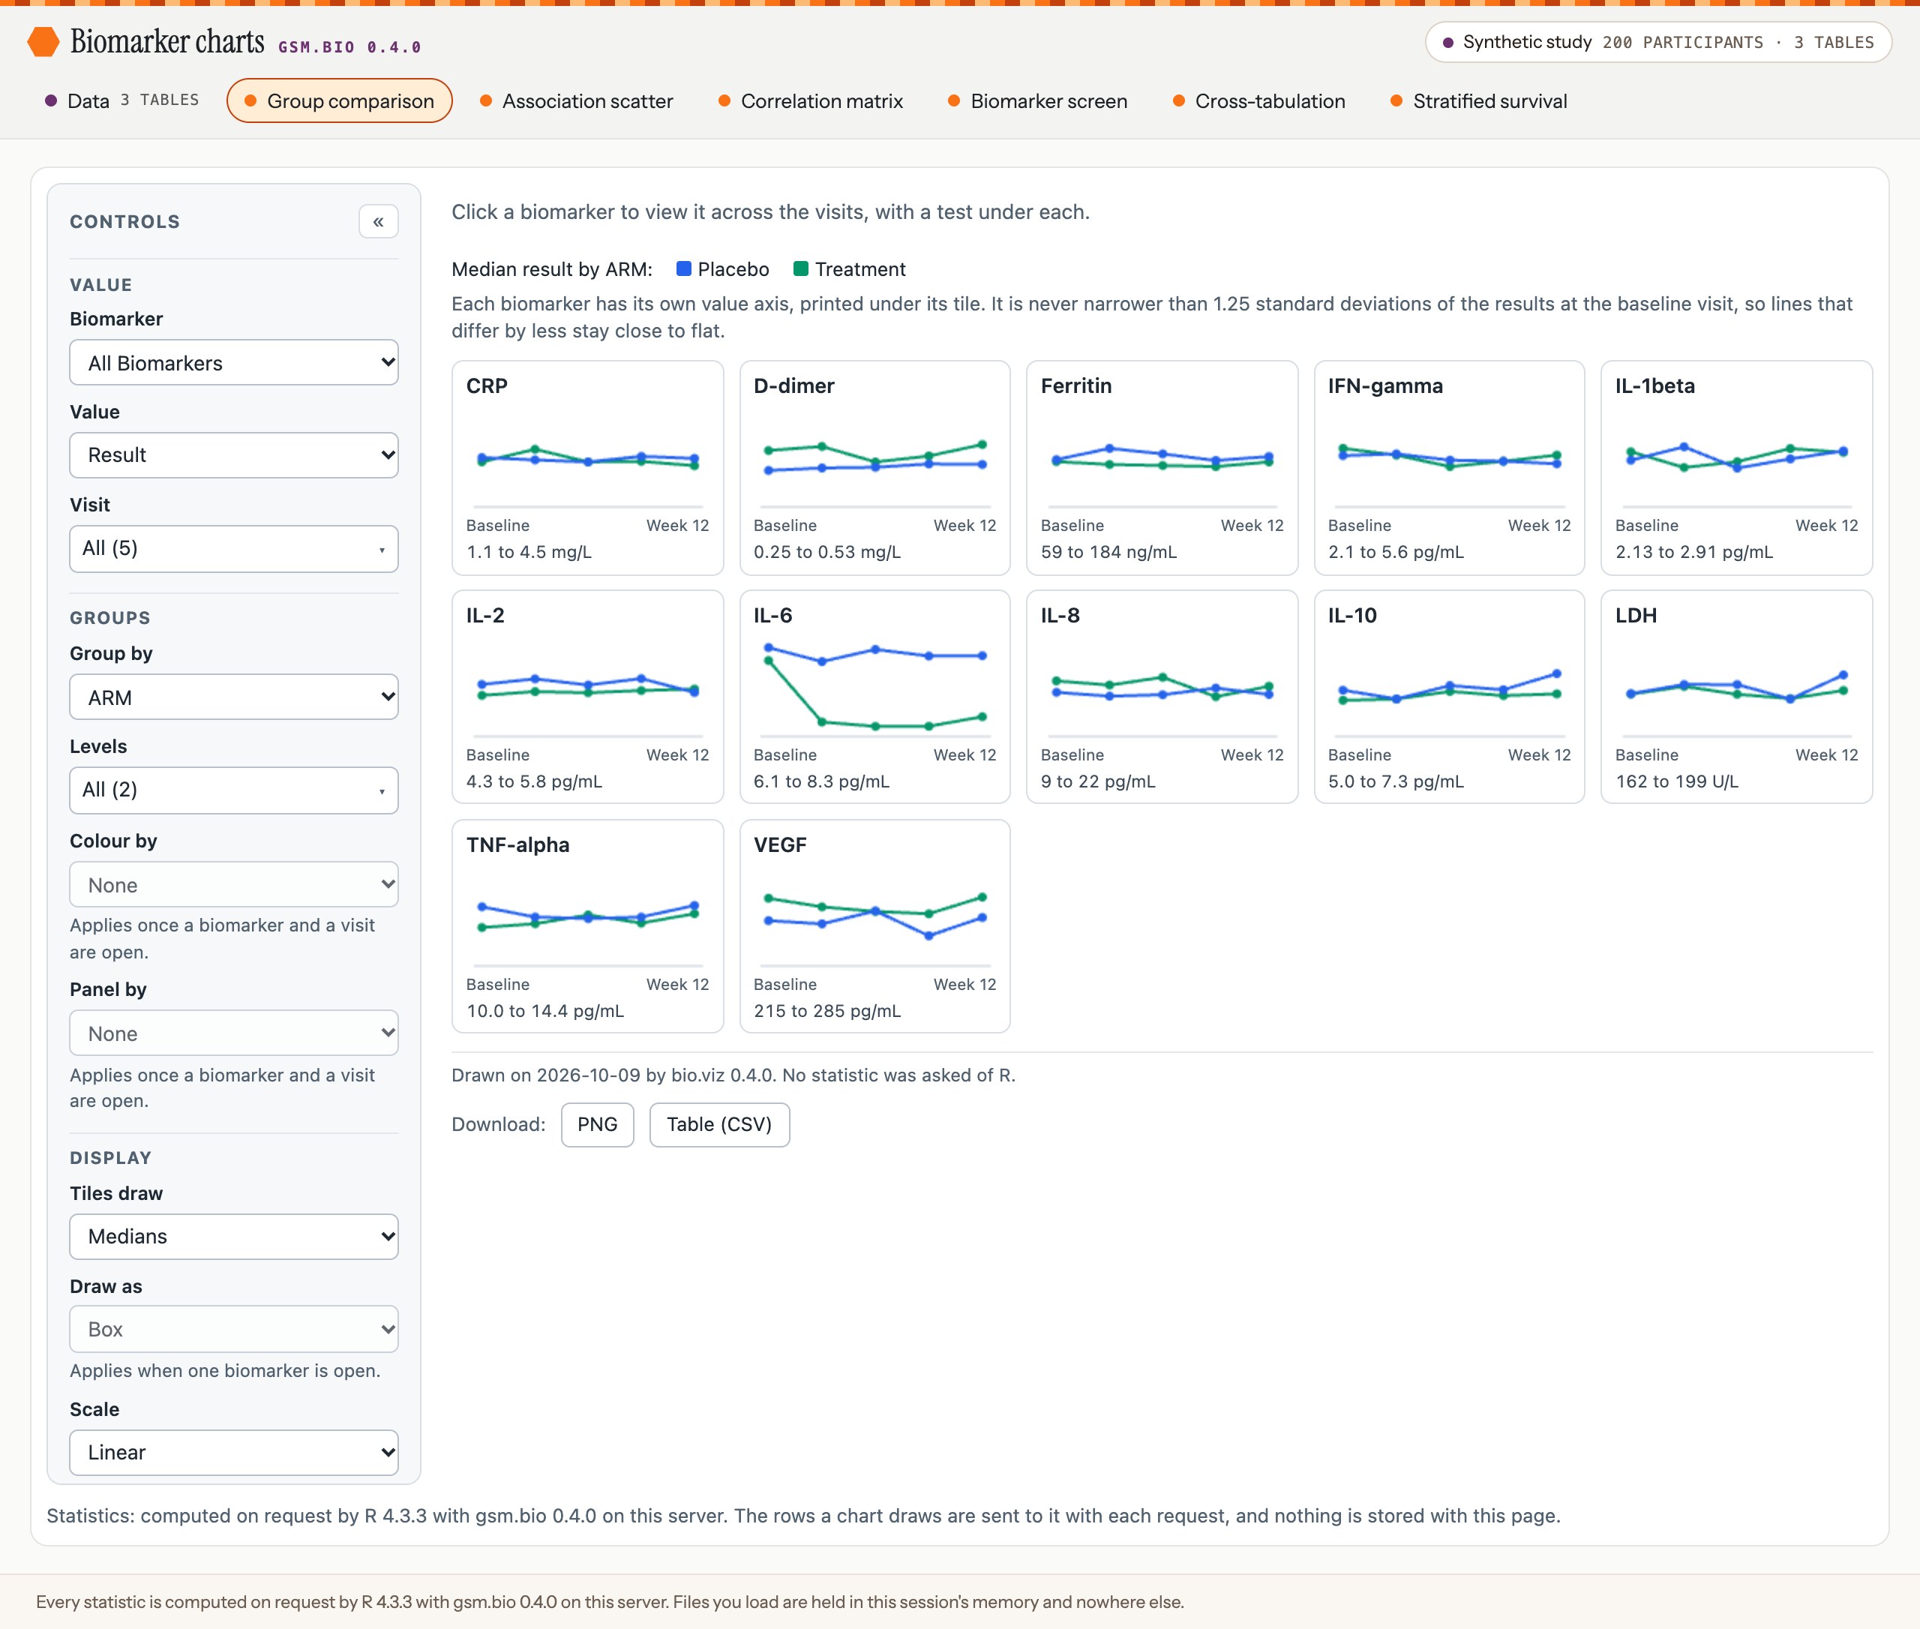
Task: Click the orange hexagon app logo
Action: click(x=43, y=41)
